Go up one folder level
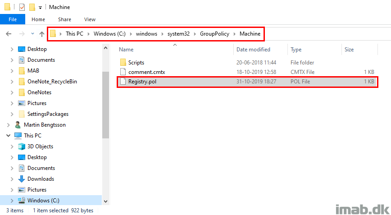391x215 pixels. pyautogui.click(x=41, y=34)
